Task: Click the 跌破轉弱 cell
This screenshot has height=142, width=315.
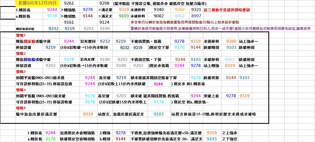Action: coord(211,48)
